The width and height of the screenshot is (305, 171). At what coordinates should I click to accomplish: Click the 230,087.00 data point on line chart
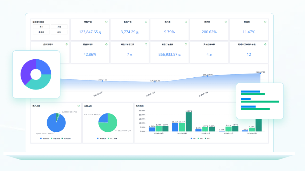tap(260, 74)
